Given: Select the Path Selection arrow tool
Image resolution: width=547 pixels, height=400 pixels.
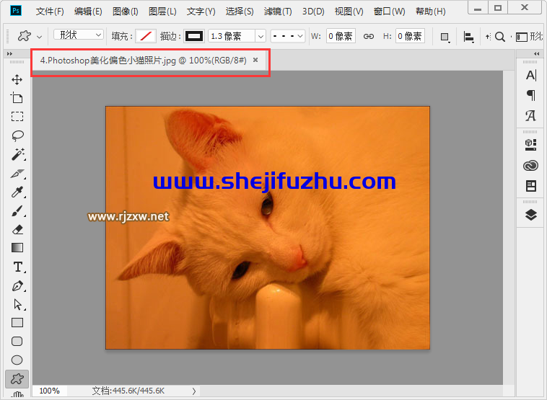Looking at the screenshot, I should [18, 305].
